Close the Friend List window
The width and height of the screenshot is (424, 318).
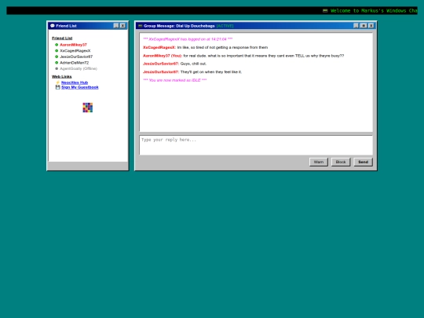122,26
